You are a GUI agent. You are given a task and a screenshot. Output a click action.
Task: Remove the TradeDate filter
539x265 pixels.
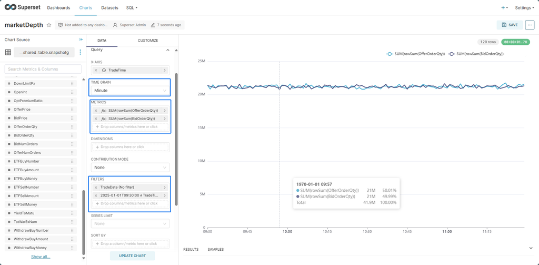click(96, 187)
